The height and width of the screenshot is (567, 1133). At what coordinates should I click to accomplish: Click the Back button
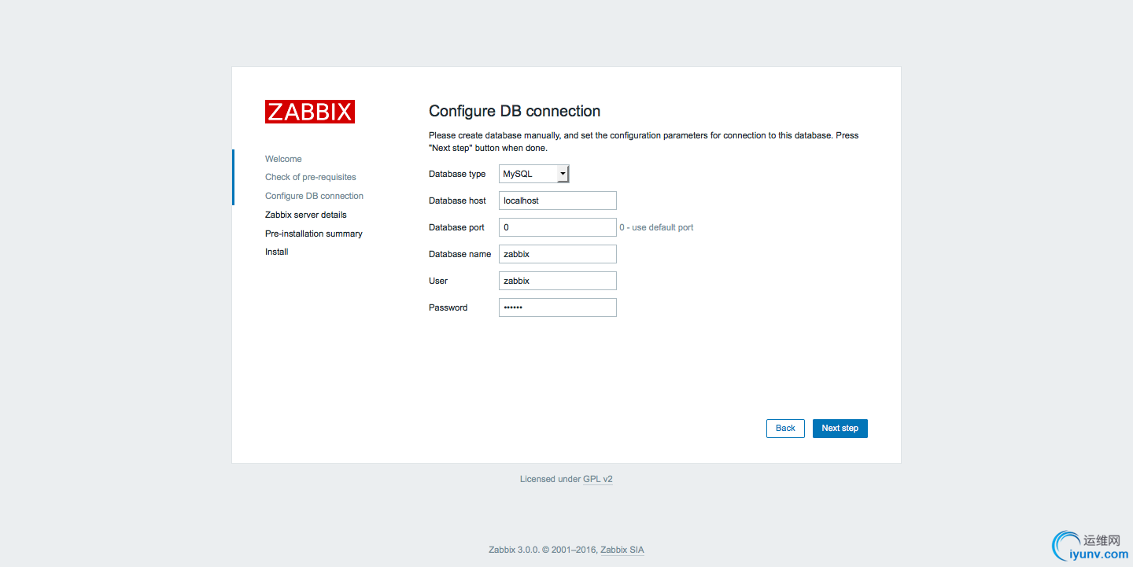[785, 428]
